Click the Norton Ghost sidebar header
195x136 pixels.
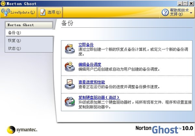pyautogui.click(x=29, y=25)
